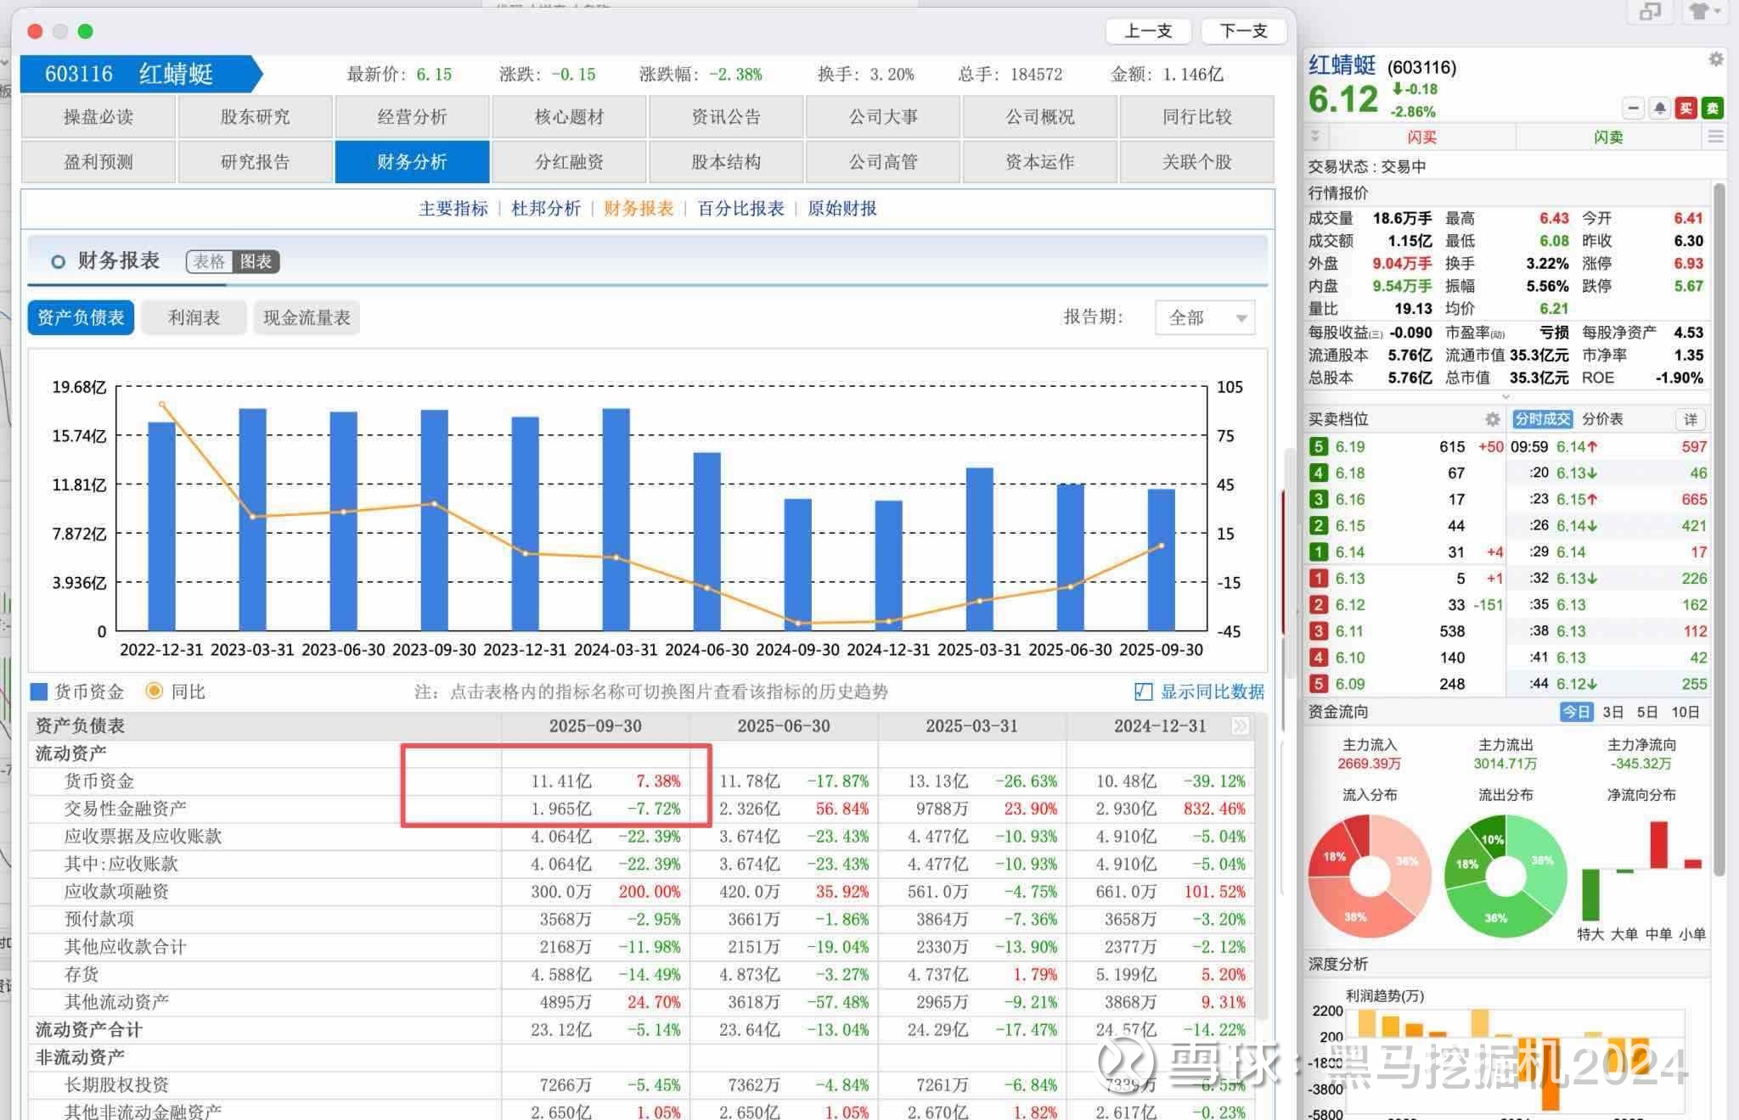Image resolution: width=1739 pixels, height=1120 pixels.
Task: Click the 下一支 button
Action: pyautogui.click(x=1243, y=31)
